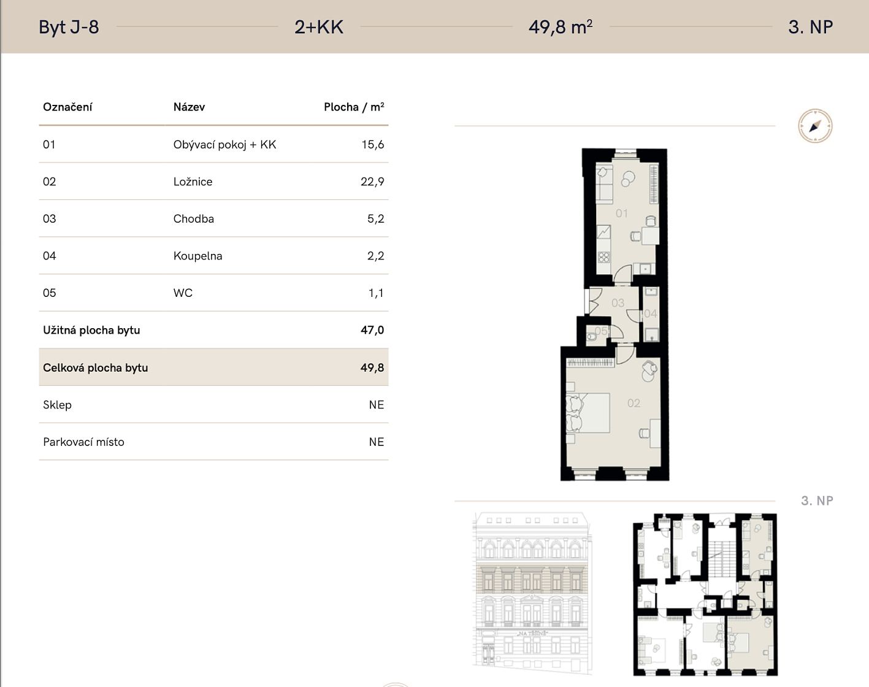Click the Byt J-8 header title
Screen dimensions: 869x687
tap(69, 27)
